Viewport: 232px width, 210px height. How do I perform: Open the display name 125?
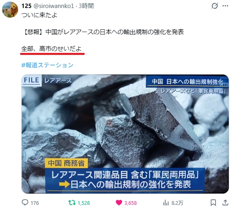pyautogui.click(x=26, y=6)
